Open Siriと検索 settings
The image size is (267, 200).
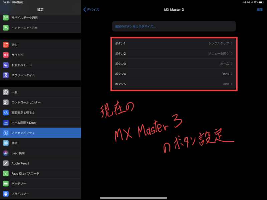tap(40, 153)
